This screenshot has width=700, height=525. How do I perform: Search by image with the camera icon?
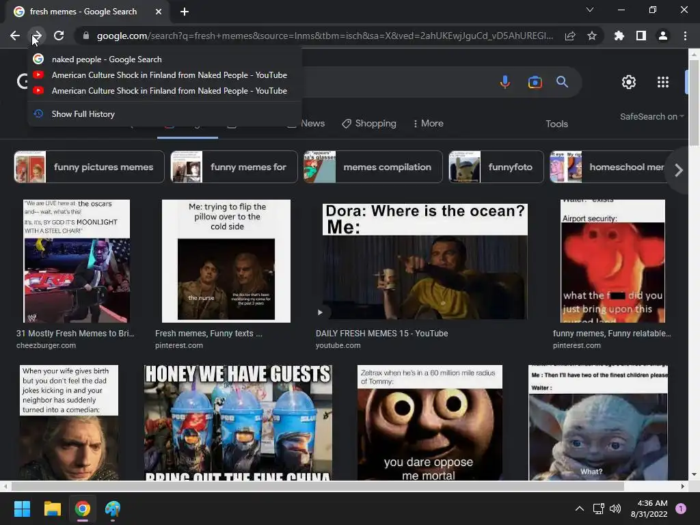[x=535, y=82]
